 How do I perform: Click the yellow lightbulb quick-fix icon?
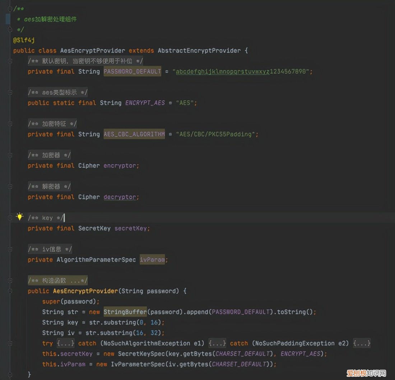[x=19, y=217]
